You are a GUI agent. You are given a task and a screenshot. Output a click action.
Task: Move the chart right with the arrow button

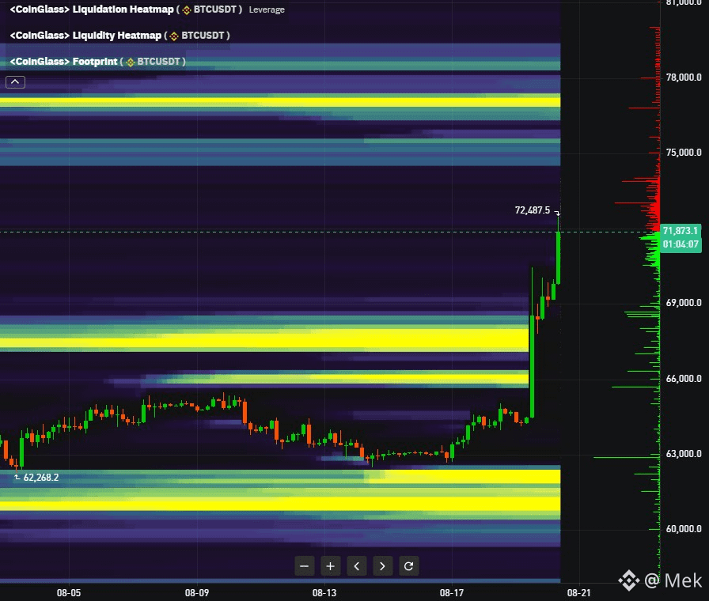pyautogui.click(x=382, y=566)
